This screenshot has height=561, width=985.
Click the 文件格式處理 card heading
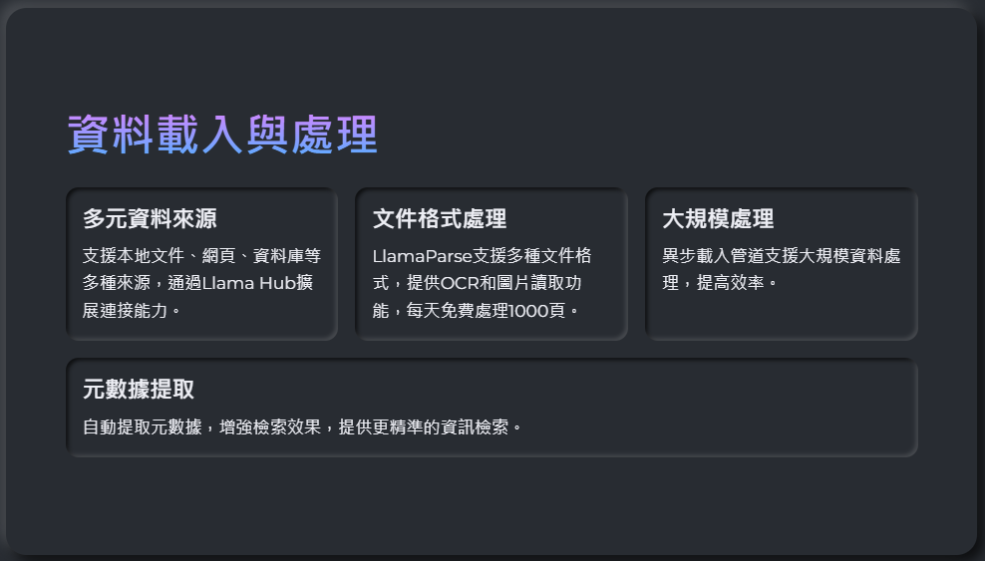439,219
